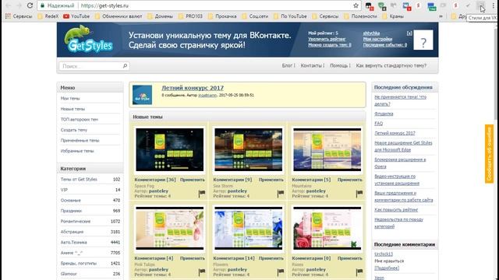Screen dimensions: 499x280
Task: Open the Как повысить рейтинг discussion
Action: (396, 210)
